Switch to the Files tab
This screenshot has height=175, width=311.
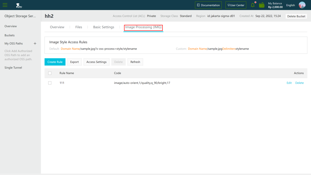tap(79, 27)
